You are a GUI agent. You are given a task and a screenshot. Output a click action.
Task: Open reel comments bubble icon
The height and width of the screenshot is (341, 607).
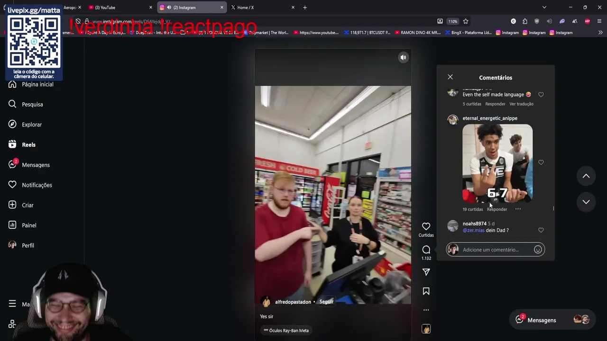tap(426, 250)
